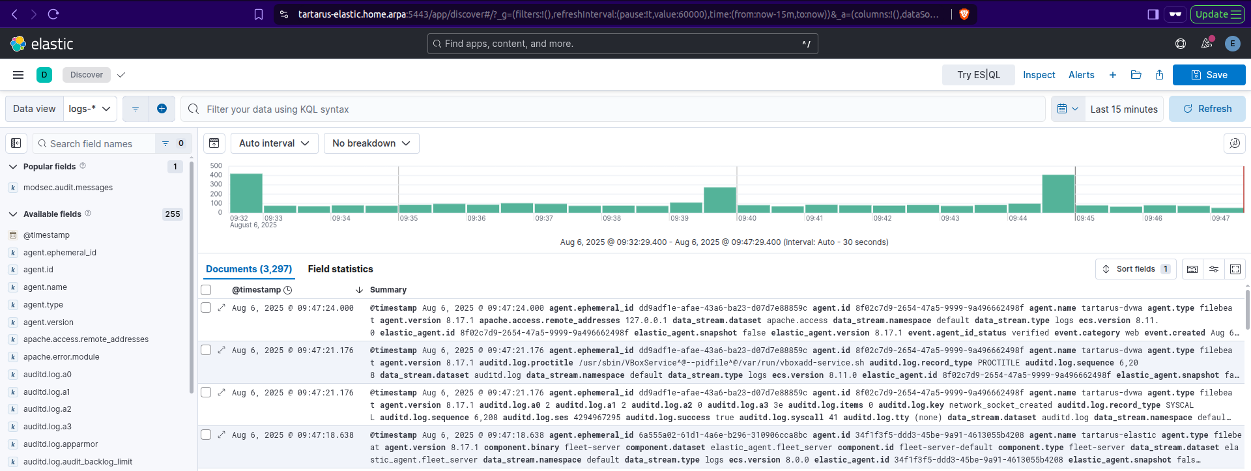Hide the chart with toggle icon

click(x=214, y=143)
